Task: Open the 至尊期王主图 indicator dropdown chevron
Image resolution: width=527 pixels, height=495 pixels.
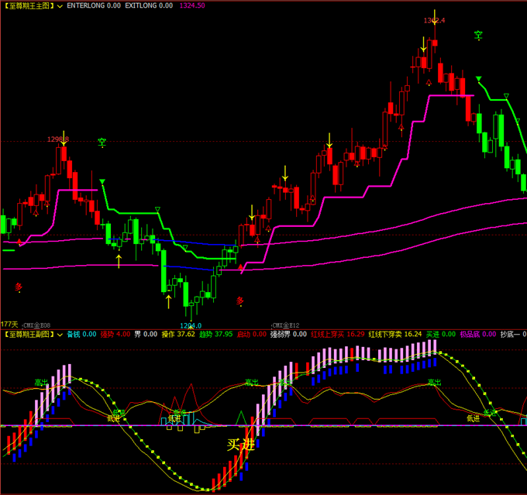Action: 60,6
